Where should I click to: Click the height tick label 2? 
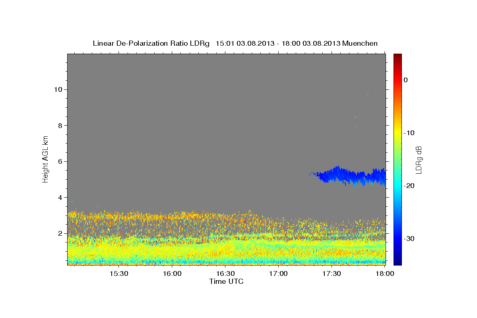60,233
